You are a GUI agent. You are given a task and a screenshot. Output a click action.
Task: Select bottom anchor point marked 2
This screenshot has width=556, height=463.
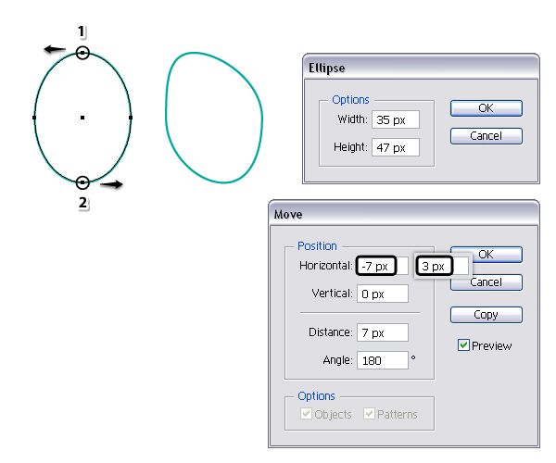coord(82,182)
